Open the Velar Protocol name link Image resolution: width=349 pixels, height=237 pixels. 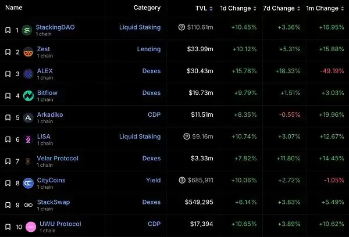pyautogui.click(x=57, y=158)
